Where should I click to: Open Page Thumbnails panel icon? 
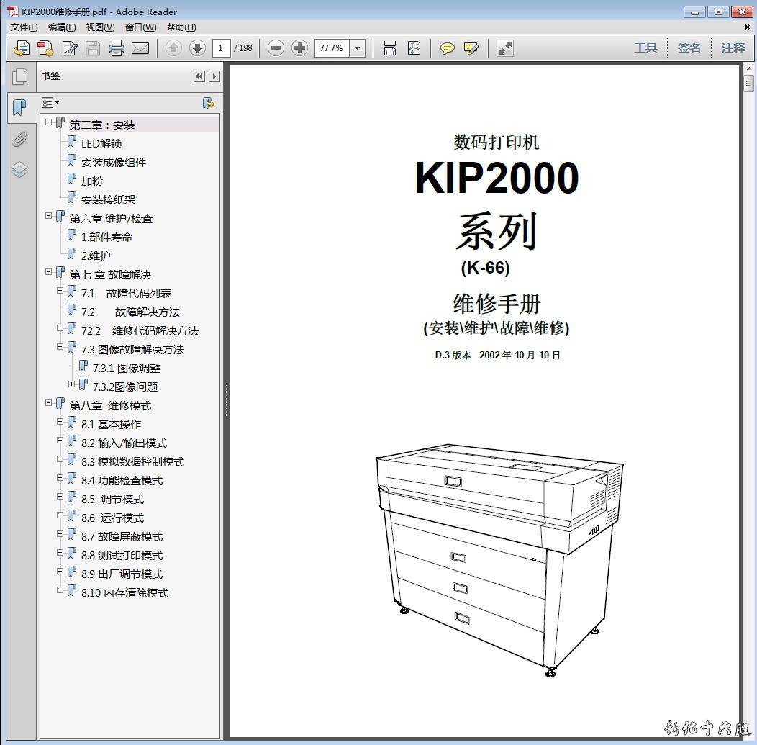(x=20, y=76)
